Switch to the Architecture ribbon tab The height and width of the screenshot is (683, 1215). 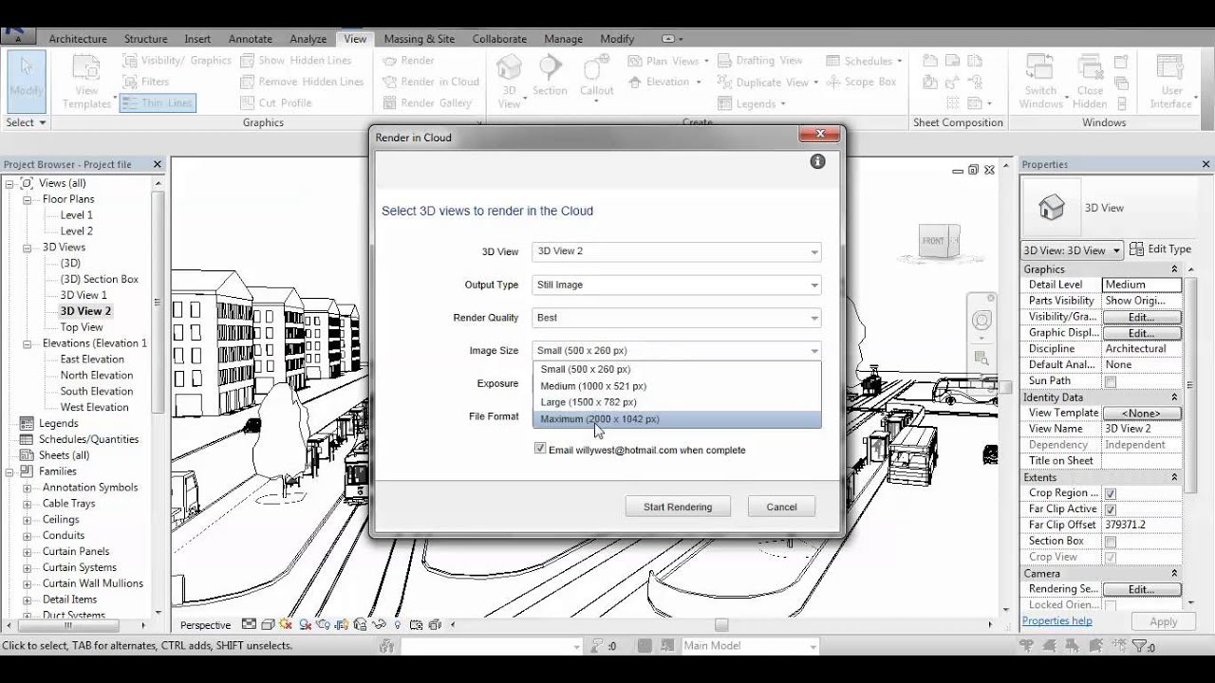tap(78, 39)
